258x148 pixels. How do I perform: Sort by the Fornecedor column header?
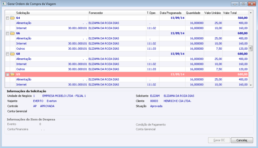coord(117,13)
